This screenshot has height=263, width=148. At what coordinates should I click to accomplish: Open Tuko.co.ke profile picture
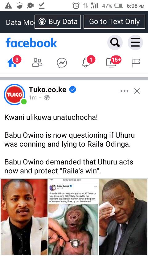tap(14, 95)
